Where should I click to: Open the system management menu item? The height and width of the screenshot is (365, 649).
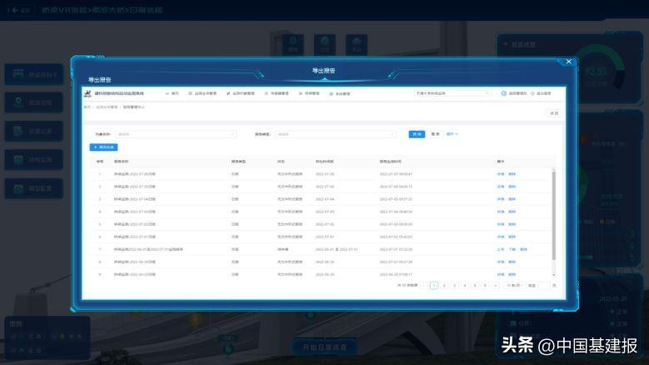[340, 93]
